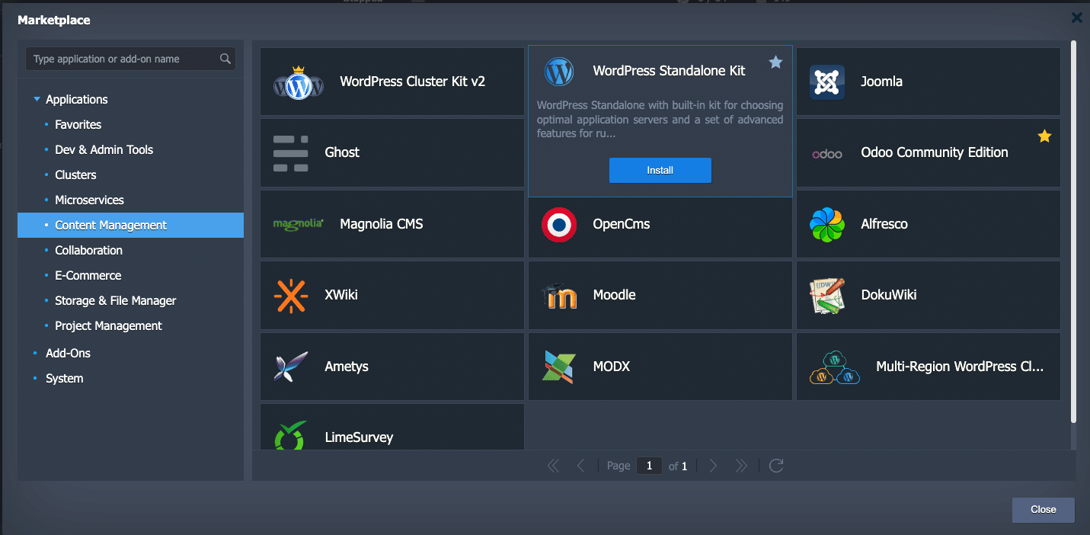The height and width of the screenshot is (535, 1090).
Task: Select the Content Management category
Action: tap(130, 225)
